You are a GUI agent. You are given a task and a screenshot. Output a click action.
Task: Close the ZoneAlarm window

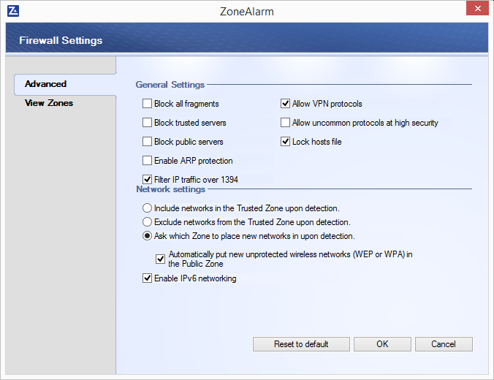click(476, 9)
